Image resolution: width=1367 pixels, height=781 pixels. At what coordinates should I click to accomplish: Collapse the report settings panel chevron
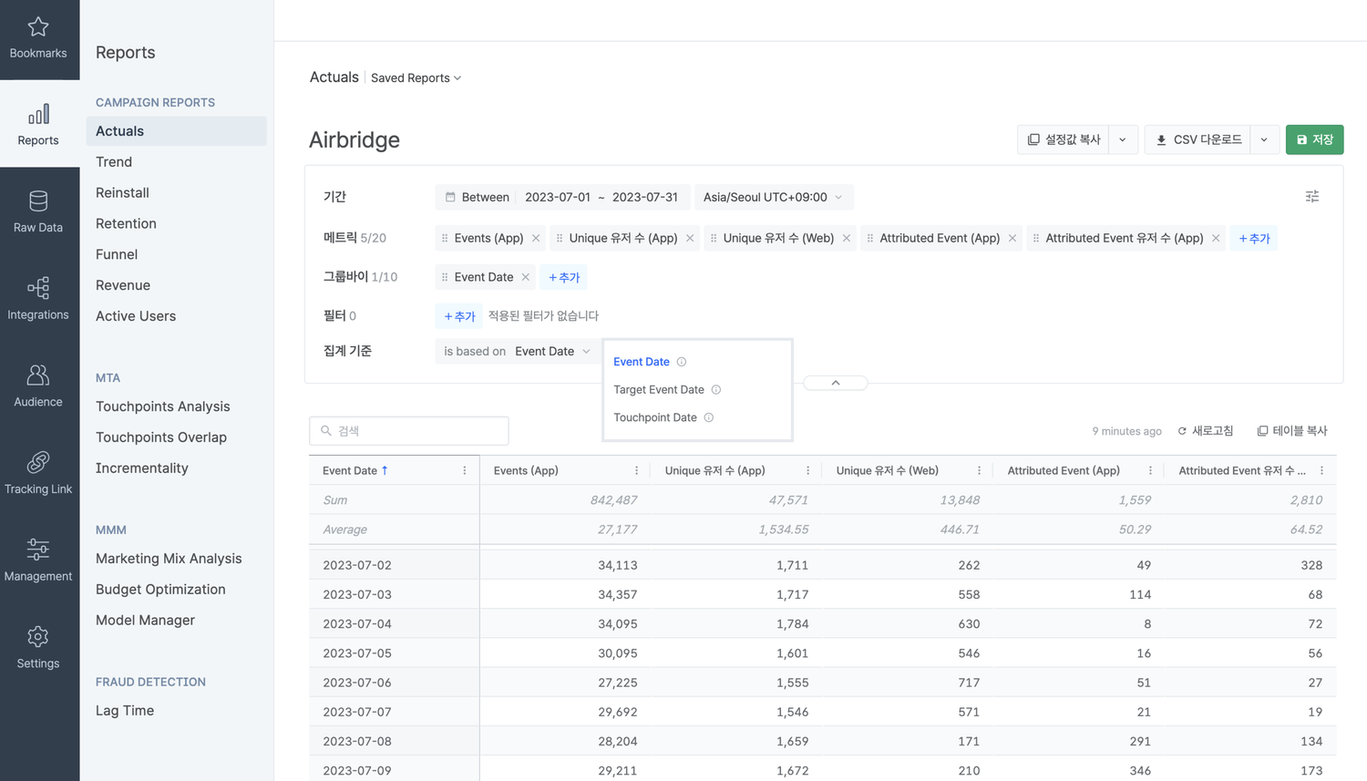836,383
